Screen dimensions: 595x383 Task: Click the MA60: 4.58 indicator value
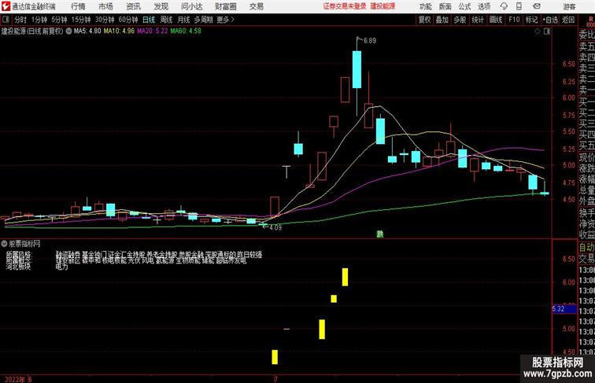186,31
